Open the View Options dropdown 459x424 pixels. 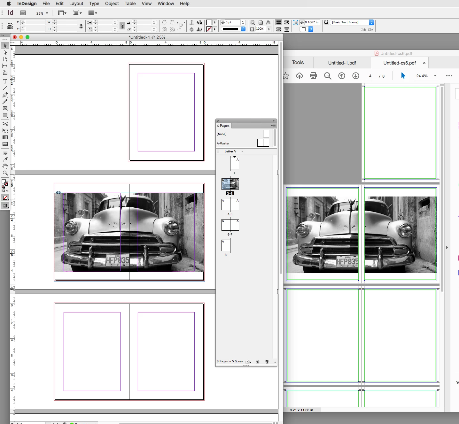62,13
